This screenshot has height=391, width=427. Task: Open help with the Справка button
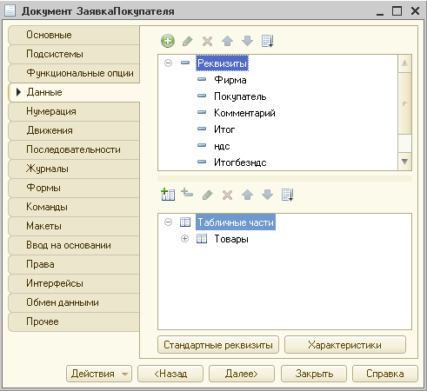(x=385, y=374)
